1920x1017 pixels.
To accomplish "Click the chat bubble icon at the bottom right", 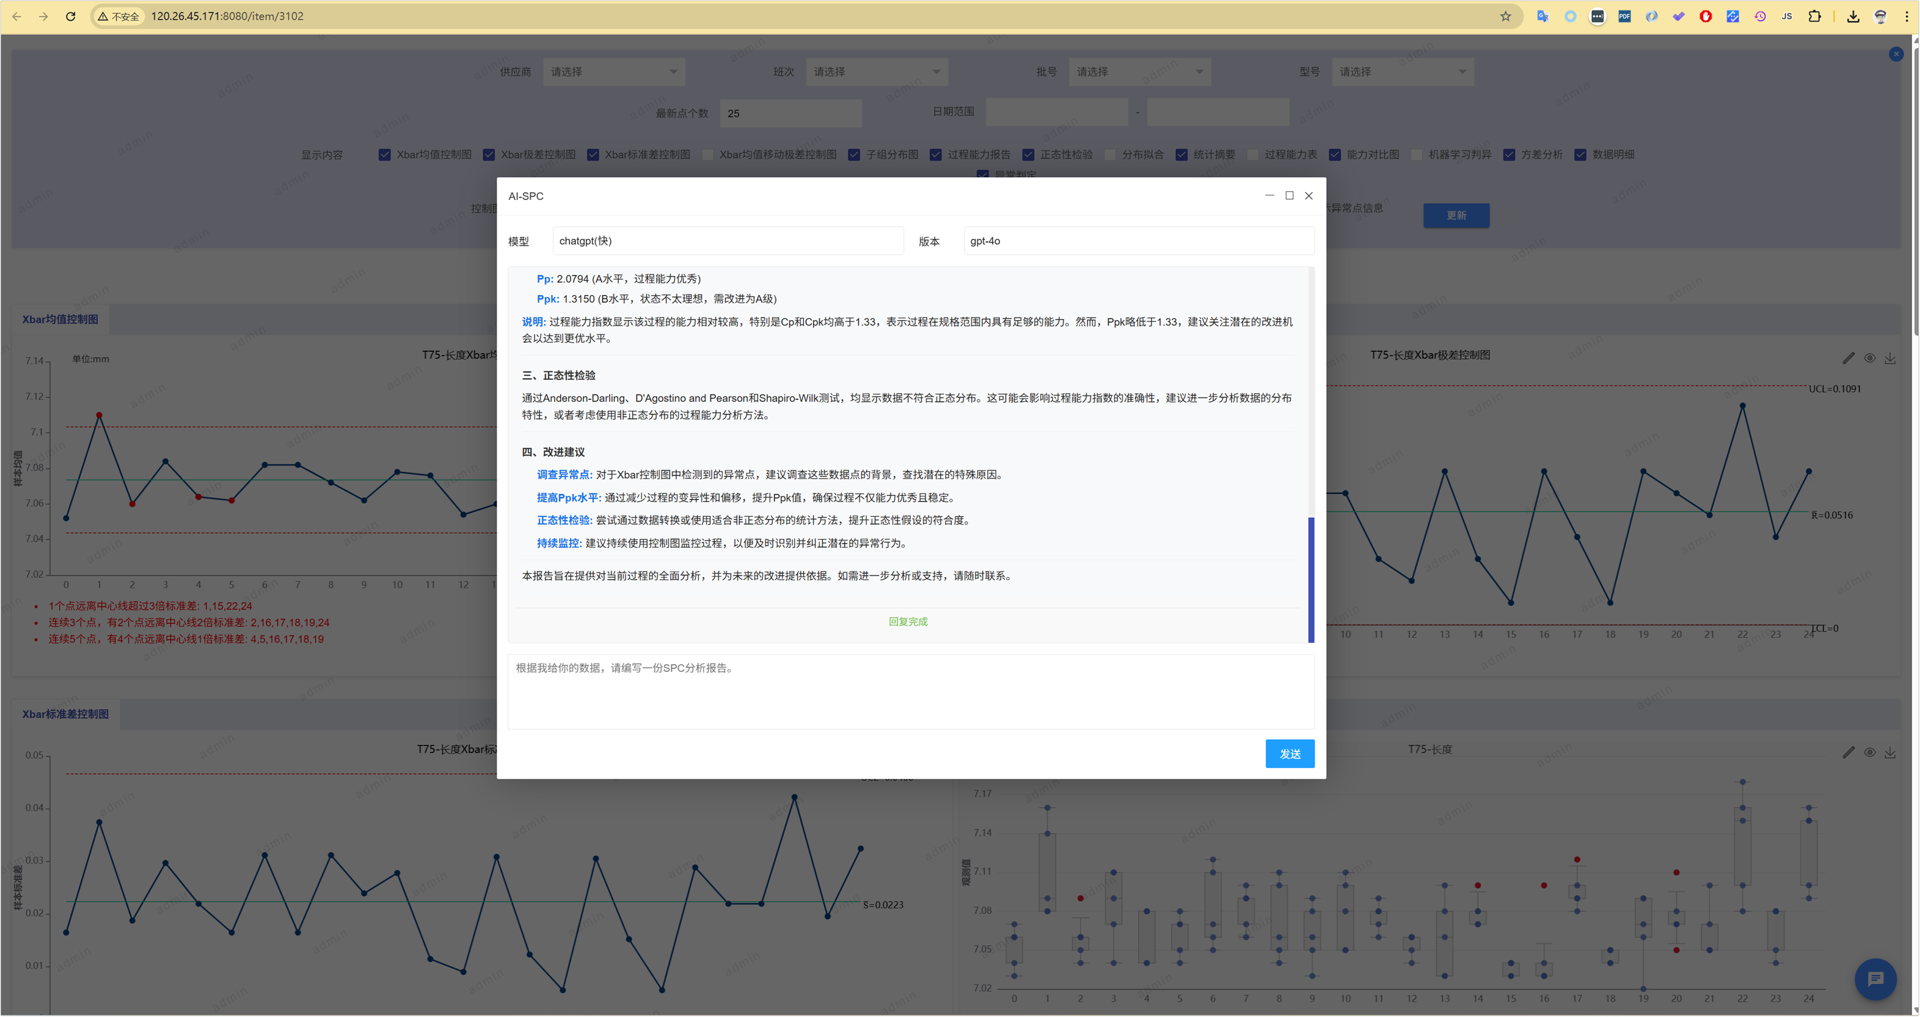I will 1875,979.
